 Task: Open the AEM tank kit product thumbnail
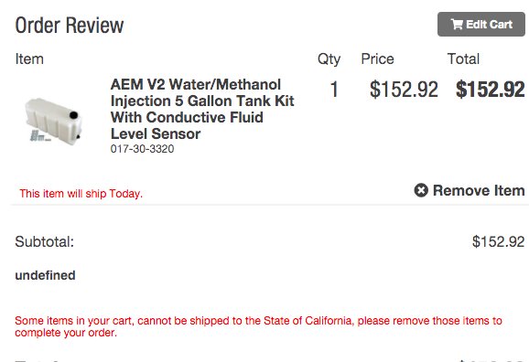point(53,120)
